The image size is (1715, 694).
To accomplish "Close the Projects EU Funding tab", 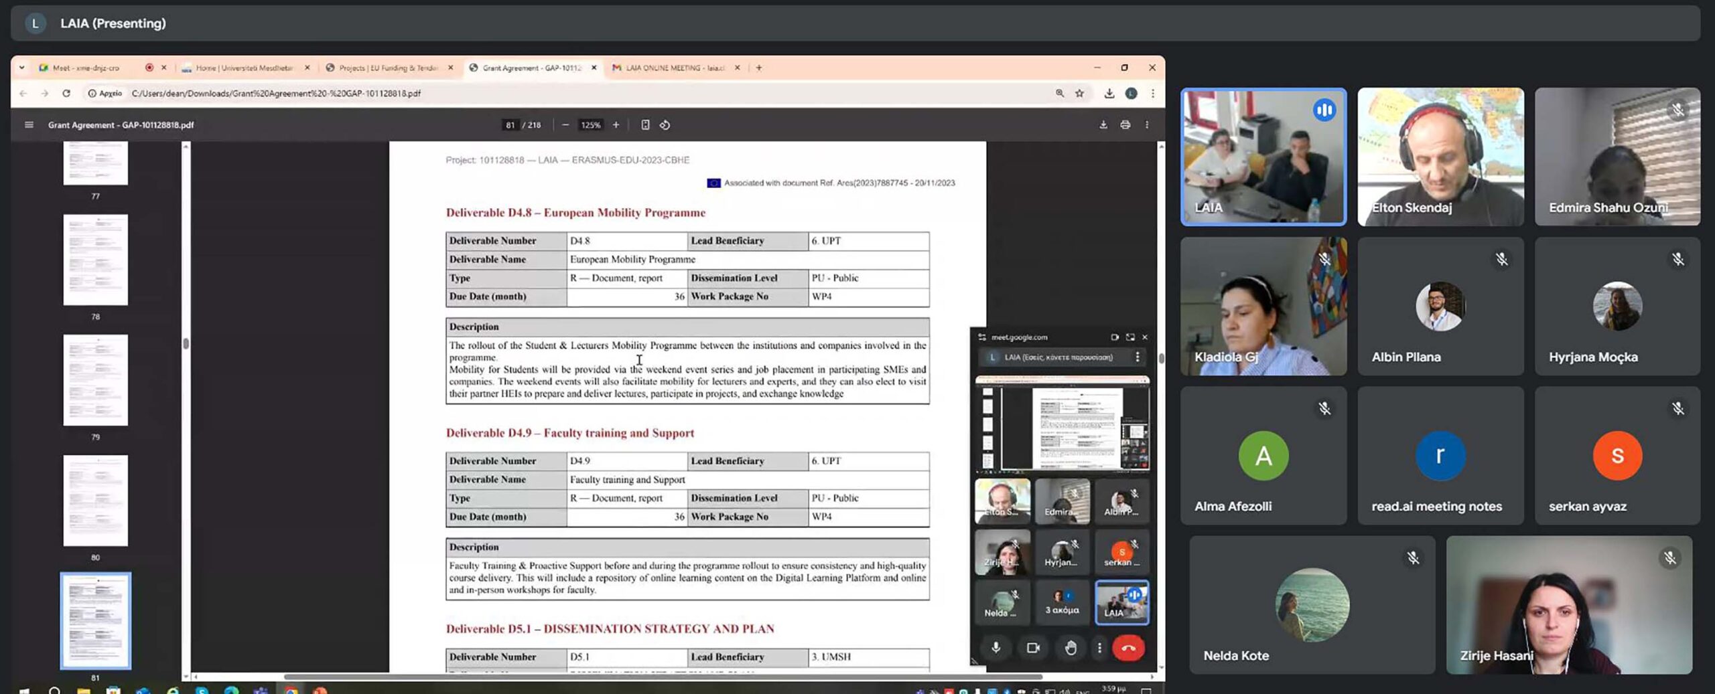I will click(451, 68).
